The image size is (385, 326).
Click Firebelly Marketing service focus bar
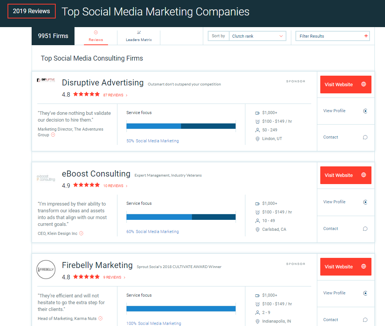tap(181, 309)
